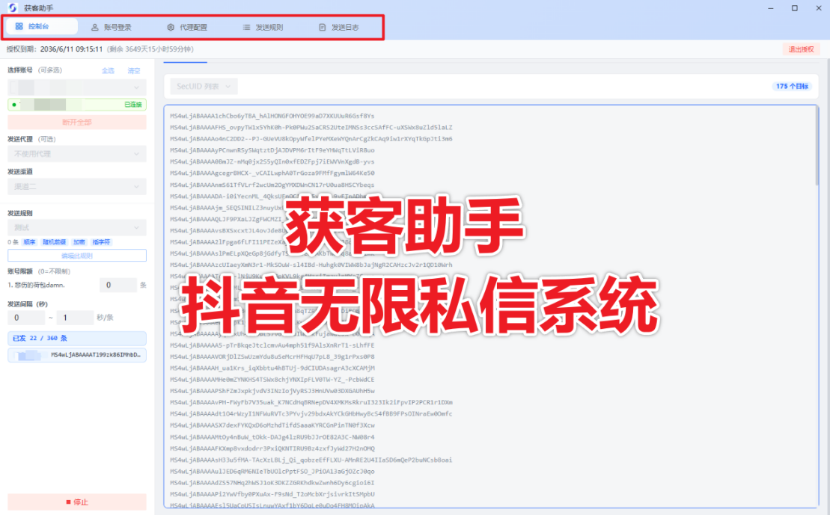
Task: Click the line starting MS4wLjABAAAA5-pTrBkqeJtclcmvAu4mph
Action: (272, 345)
